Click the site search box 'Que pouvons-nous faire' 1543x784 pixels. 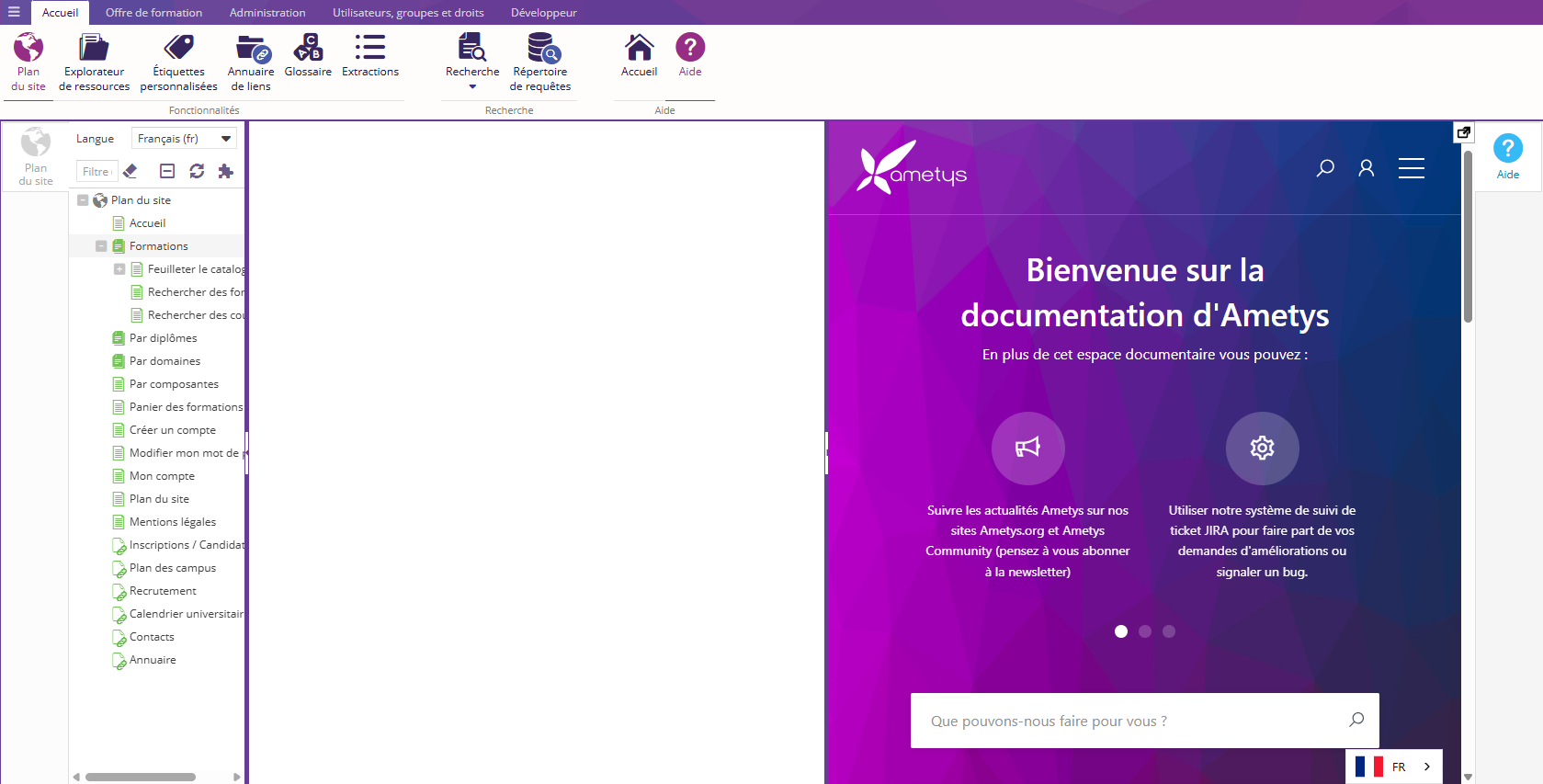[x=1144, y=721]
